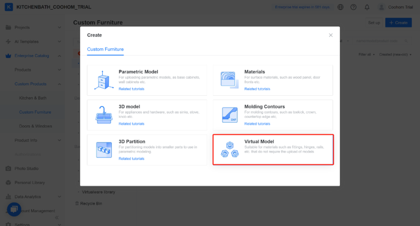Open Kitchen & Bath in sidebar
The width and height of the screenshot is (420, 226).
point(32,98)
